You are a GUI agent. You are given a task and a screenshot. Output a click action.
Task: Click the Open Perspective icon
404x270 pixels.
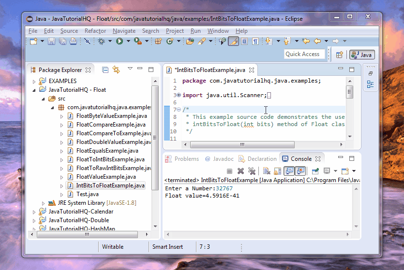pyautogui.click(x=340, y=55)
